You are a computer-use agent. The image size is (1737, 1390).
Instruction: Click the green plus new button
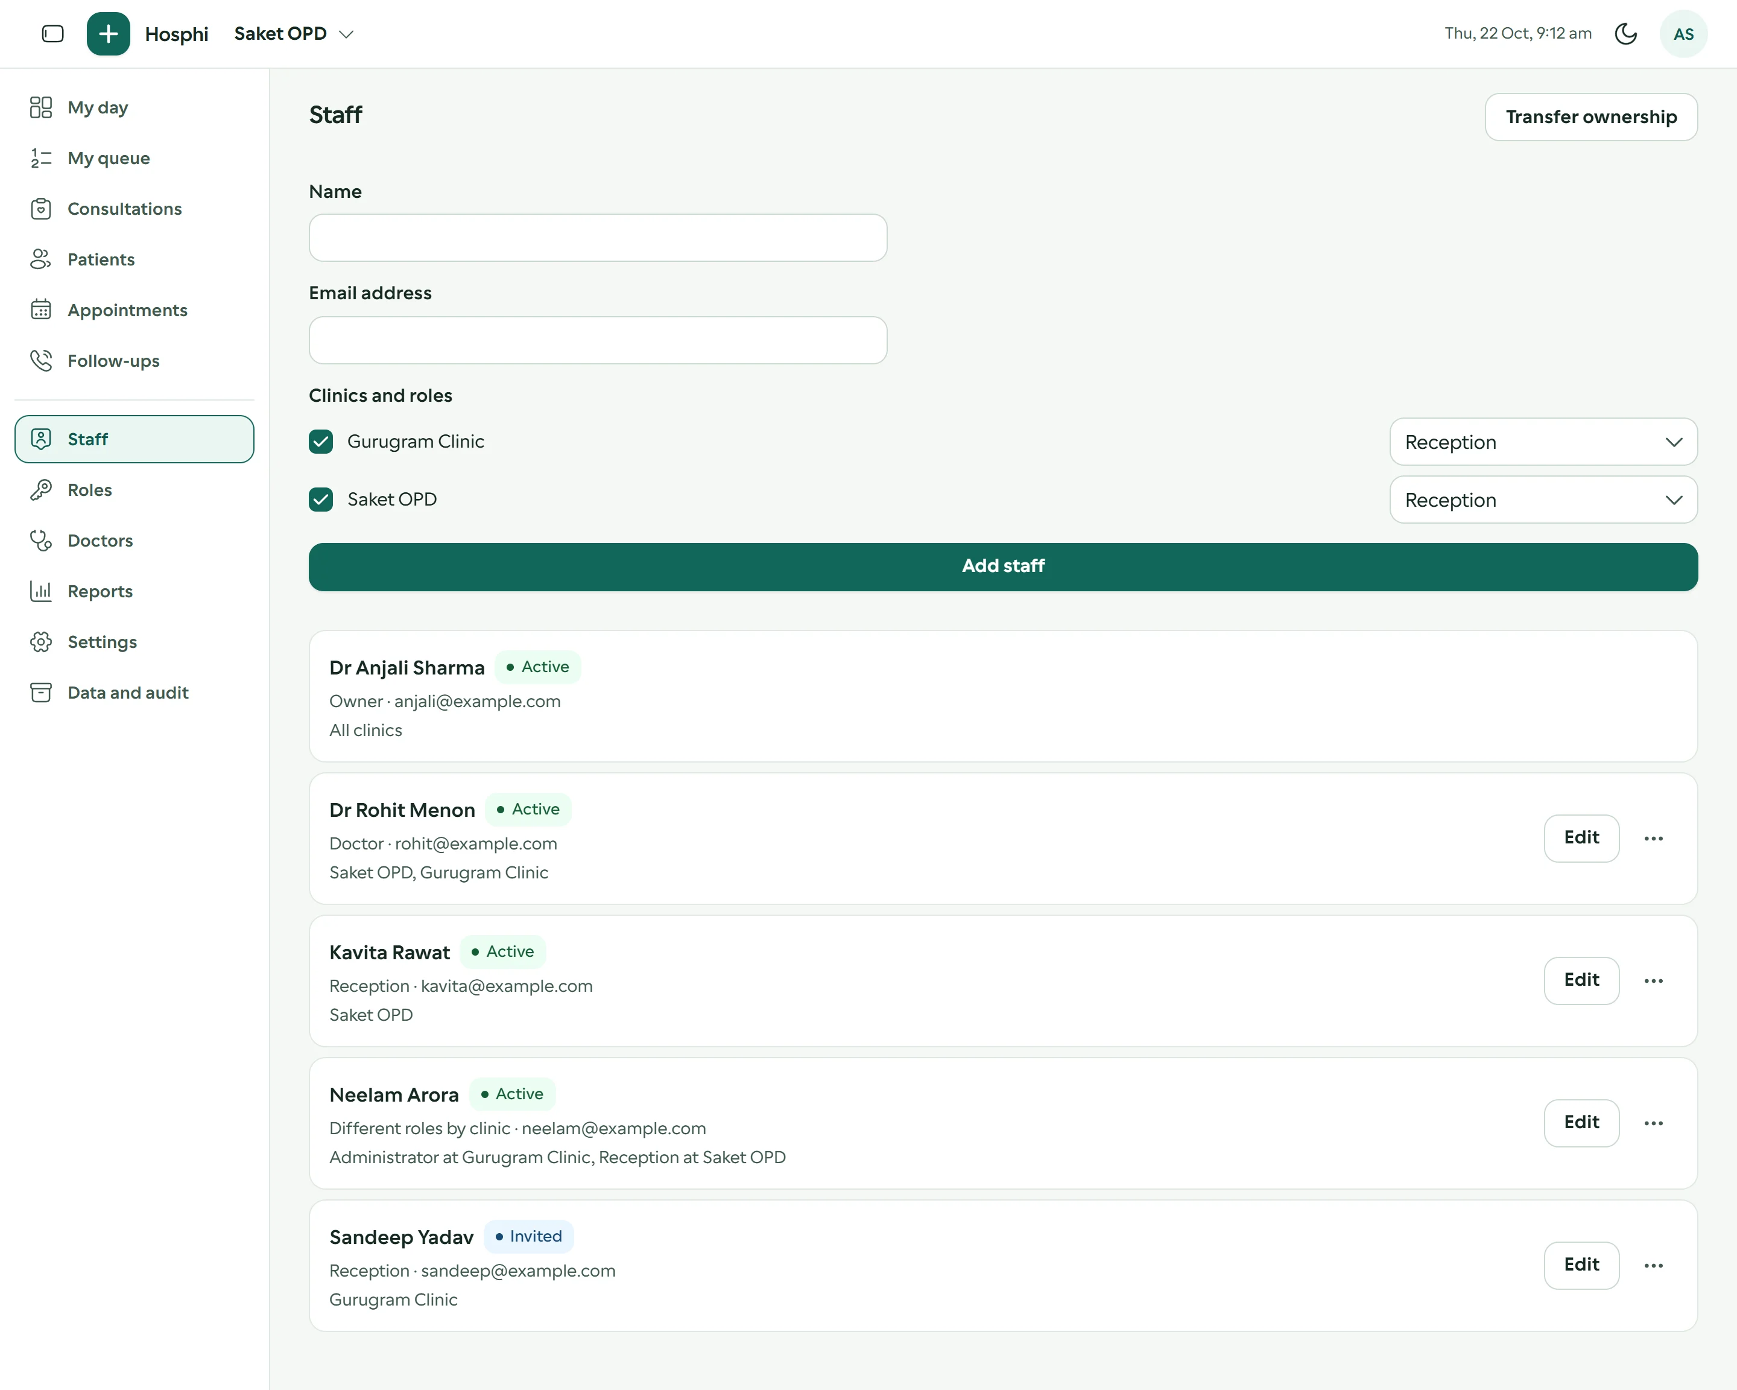(x=108, y=34)
